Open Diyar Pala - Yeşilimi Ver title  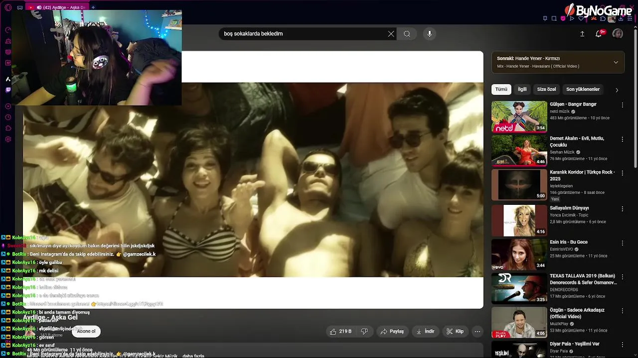(575, 344)
